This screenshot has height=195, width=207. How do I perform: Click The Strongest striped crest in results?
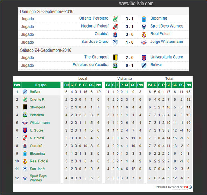click(115, 57)
